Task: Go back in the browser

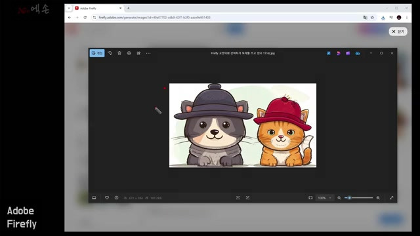Action: (70, 18)
